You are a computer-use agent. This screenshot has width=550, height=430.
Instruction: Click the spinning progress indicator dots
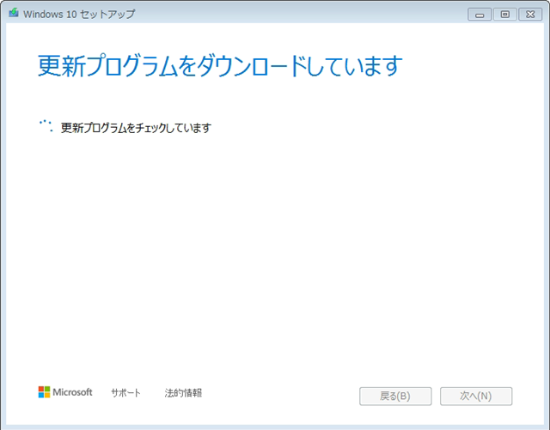click(46, 126)
